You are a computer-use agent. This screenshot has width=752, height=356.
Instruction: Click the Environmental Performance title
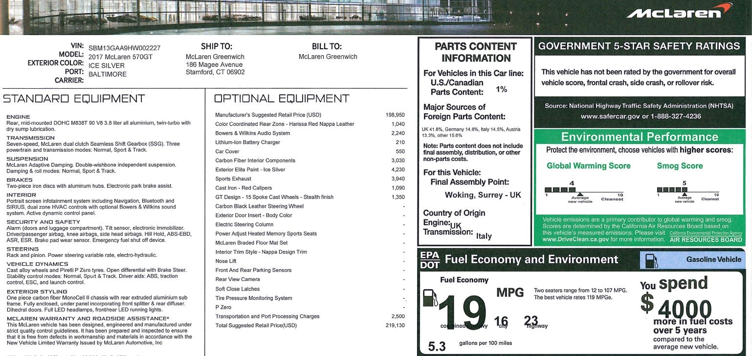[x=640, y=137]
